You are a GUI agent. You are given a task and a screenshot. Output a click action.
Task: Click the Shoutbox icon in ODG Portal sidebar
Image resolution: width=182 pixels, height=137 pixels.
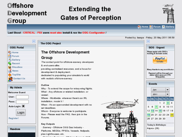tap(10, 67)
